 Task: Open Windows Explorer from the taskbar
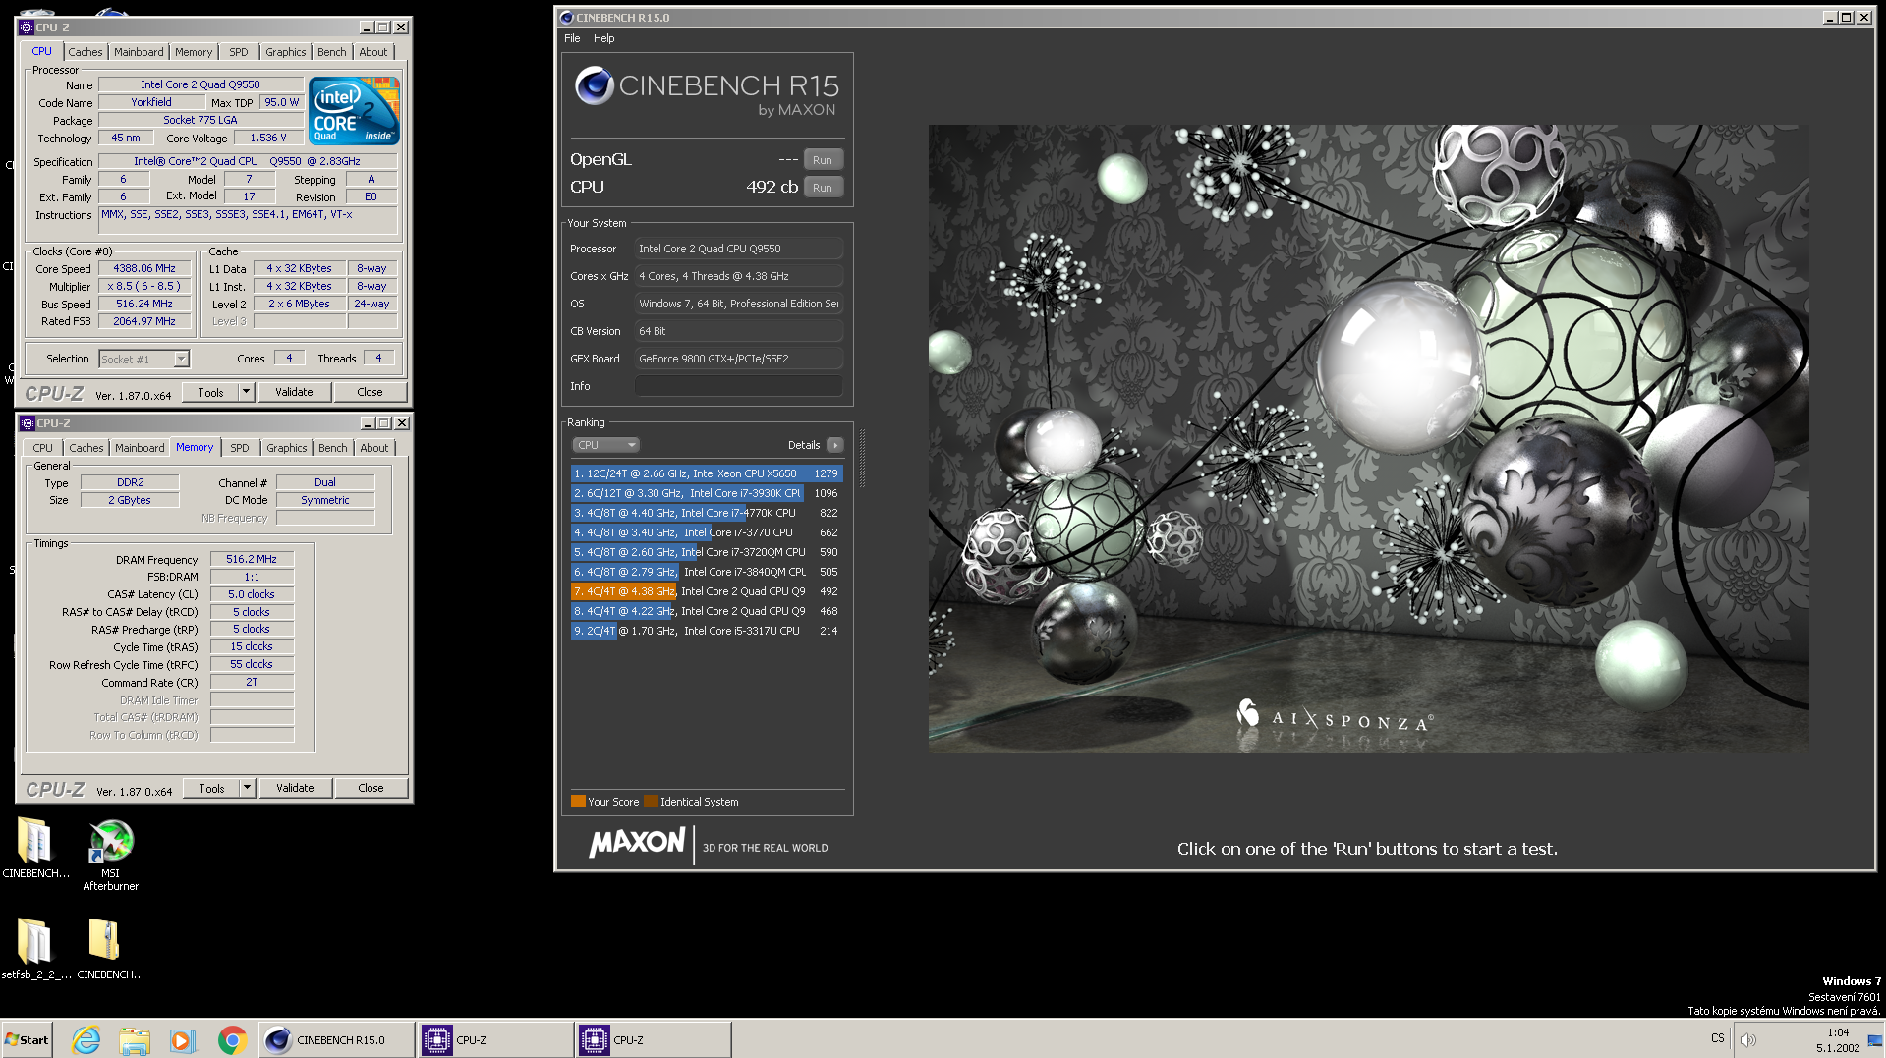135,1039
